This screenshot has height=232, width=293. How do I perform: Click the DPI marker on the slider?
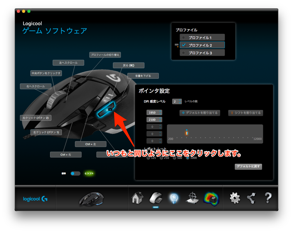[187, 133]
